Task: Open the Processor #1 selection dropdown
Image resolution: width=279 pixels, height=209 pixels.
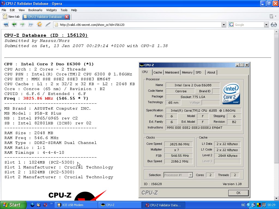Action: pyautogui.click(x=190, y=175)
